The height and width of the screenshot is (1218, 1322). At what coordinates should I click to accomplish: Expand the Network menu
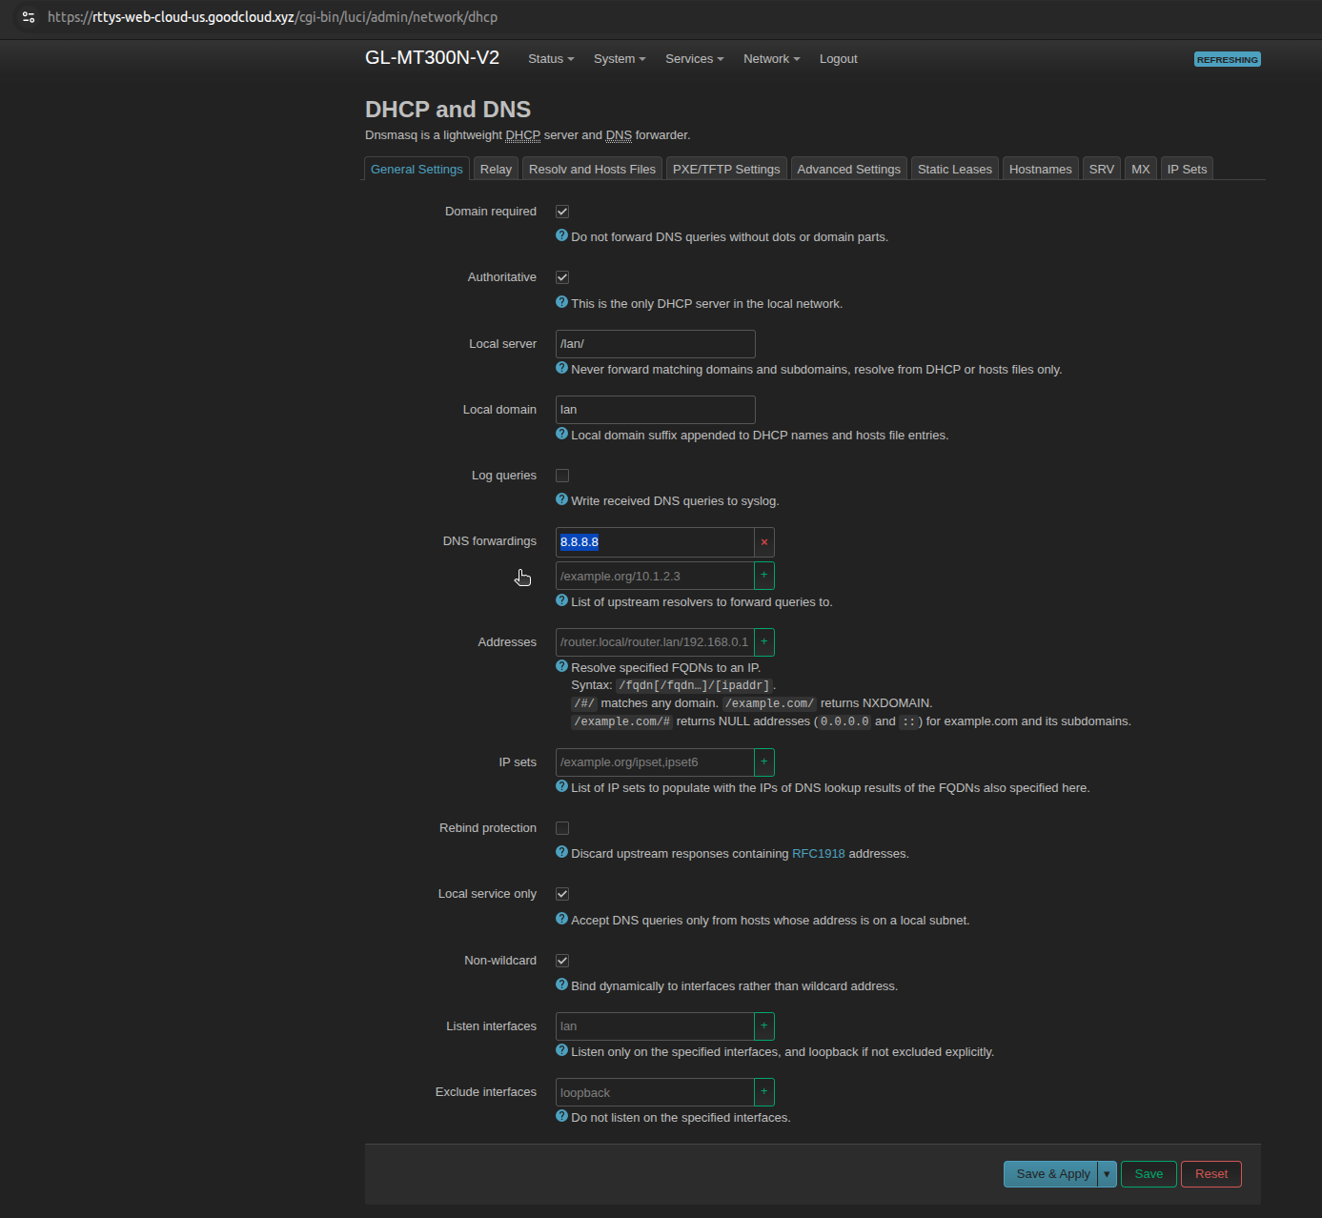click(x=770, y=59)
